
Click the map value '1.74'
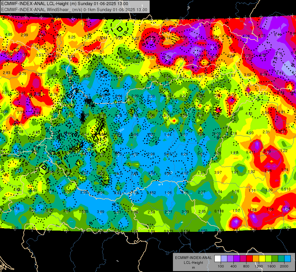pyautogui.click(x=285, y=170)
